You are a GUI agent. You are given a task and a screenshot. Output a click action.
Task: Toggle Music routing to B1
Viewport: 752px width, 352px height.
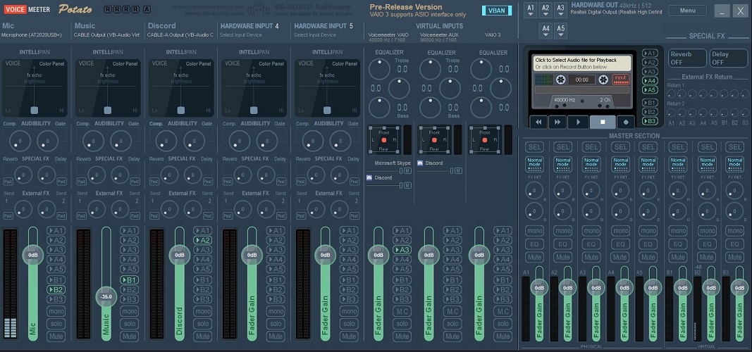tap(129, 279)
